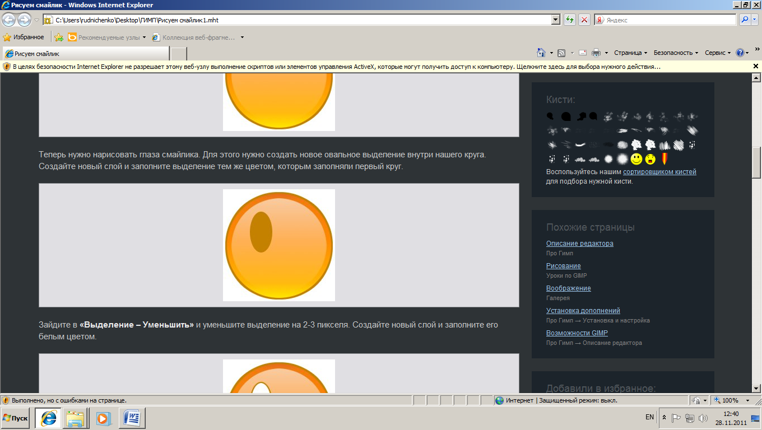Expand the Home button dropdown arrow
Viewport: 762px width, 430px height.
pyautogui.click(x=551, y=53)
